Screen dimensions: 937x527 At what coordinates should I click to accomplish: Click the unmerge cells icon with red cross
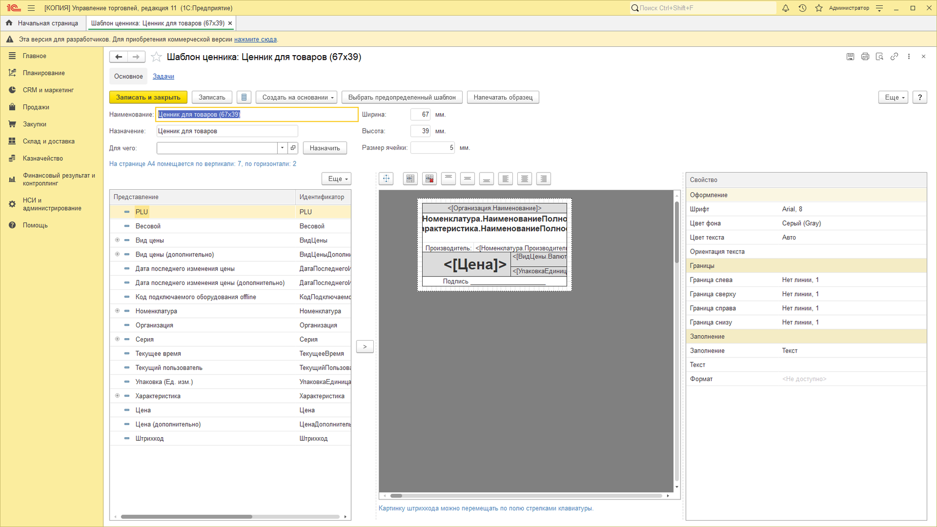click(x=430, y=179)
